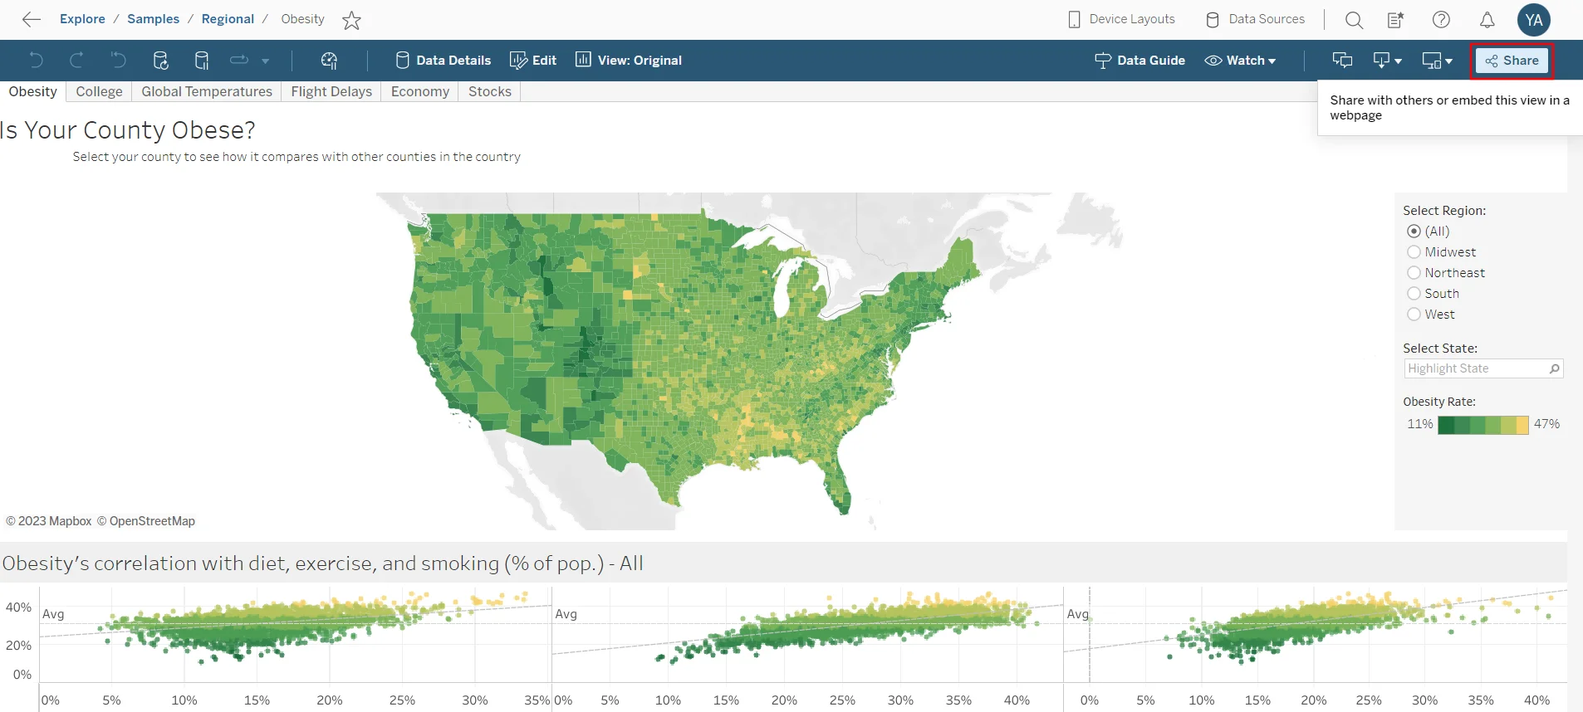This screenshot has width=1583, height=712.
Task: Open View: Original menu
Action: (629, 60)
